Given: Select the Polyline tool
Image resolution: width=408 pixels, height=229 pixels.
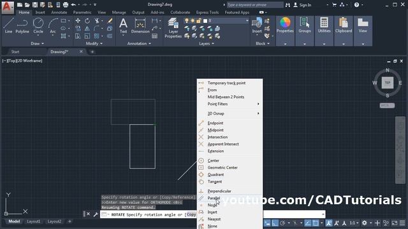Looking at the screenshot, I should click(x=22, y=25).
